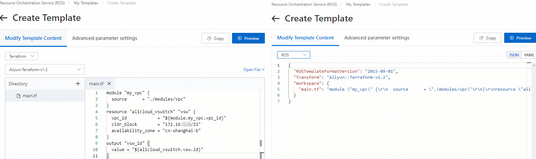Click Preview button in the right panel
This screenshot has height=159, width=536.
pos(520,38)
